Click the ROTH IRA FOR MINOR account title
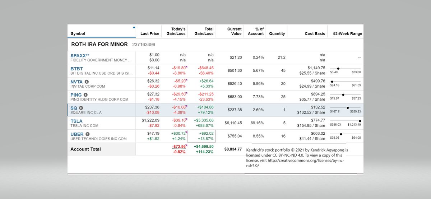 (99, 45)
